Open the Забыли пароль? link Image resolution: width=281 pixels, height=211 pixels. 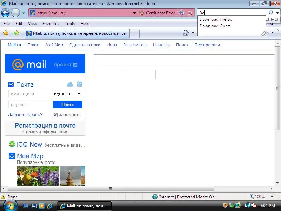tap(25, 115)
